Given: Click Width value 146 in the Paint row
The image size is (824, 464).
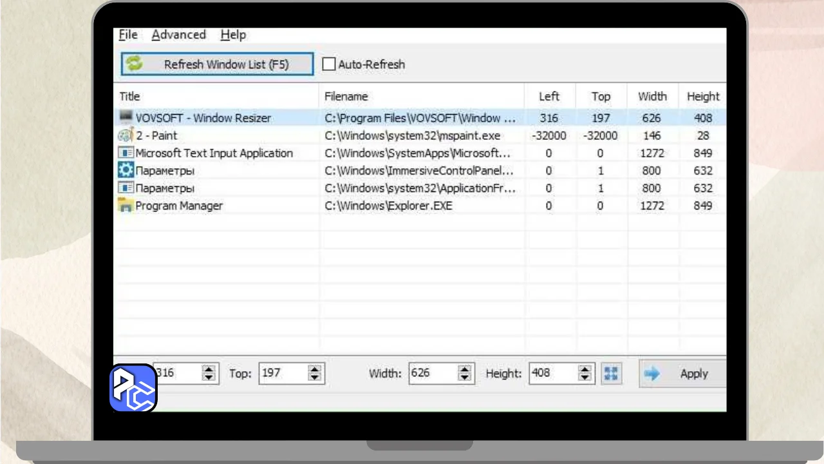Looking at the screenshot, I should point(651,135).
